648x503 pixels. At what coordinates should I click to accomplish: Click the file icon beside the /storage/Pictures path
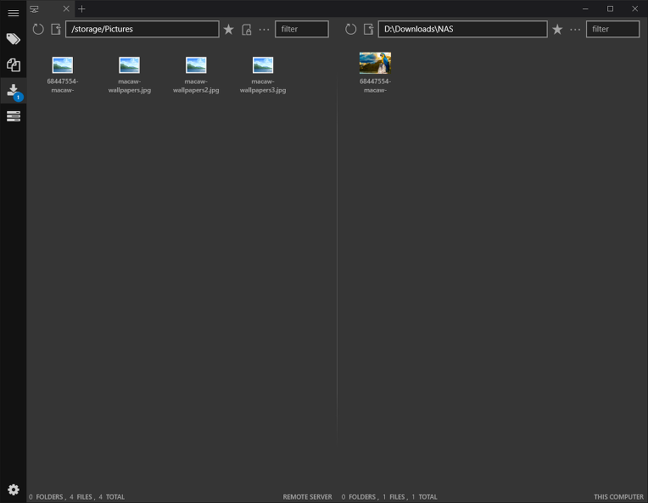coord(56,30)
